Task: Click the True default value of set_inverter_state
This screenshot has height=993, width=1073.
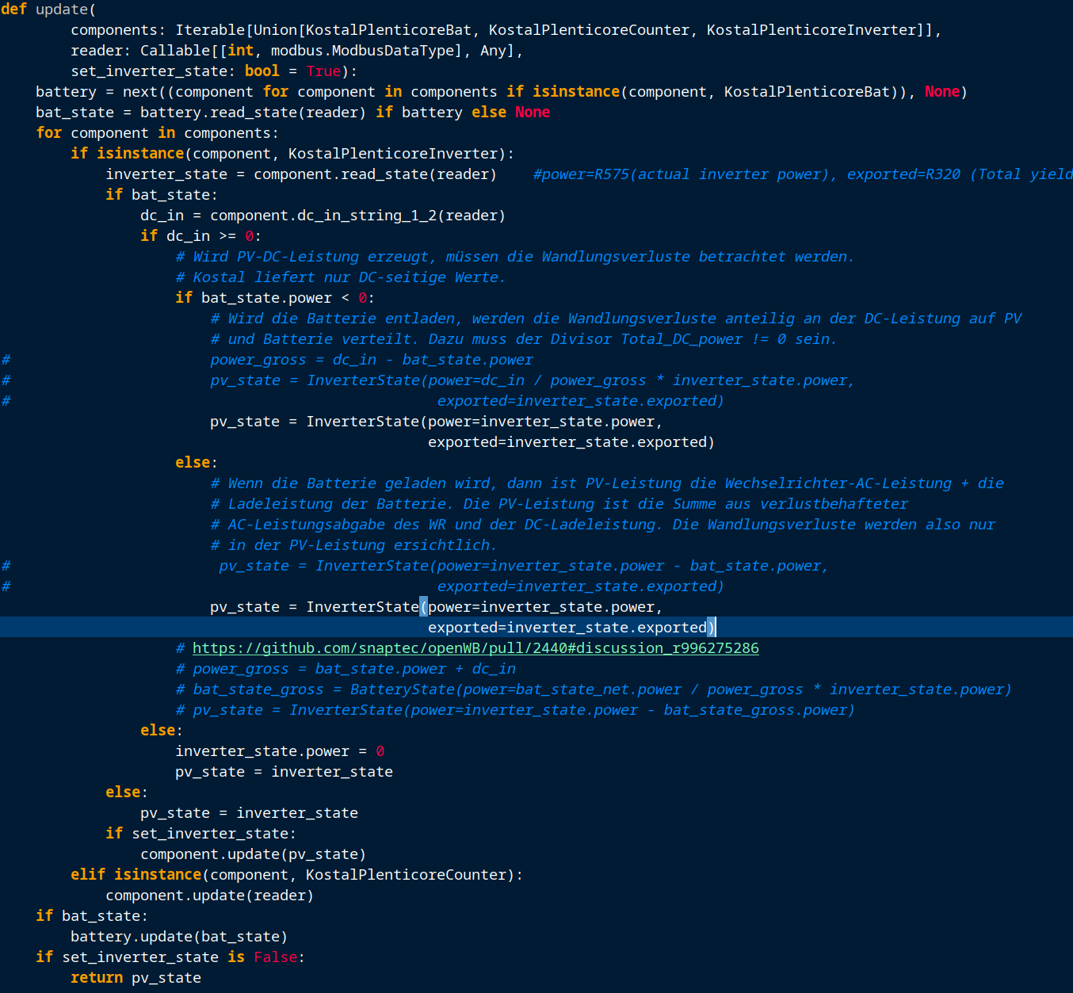Action: click(x=323, y=71)
